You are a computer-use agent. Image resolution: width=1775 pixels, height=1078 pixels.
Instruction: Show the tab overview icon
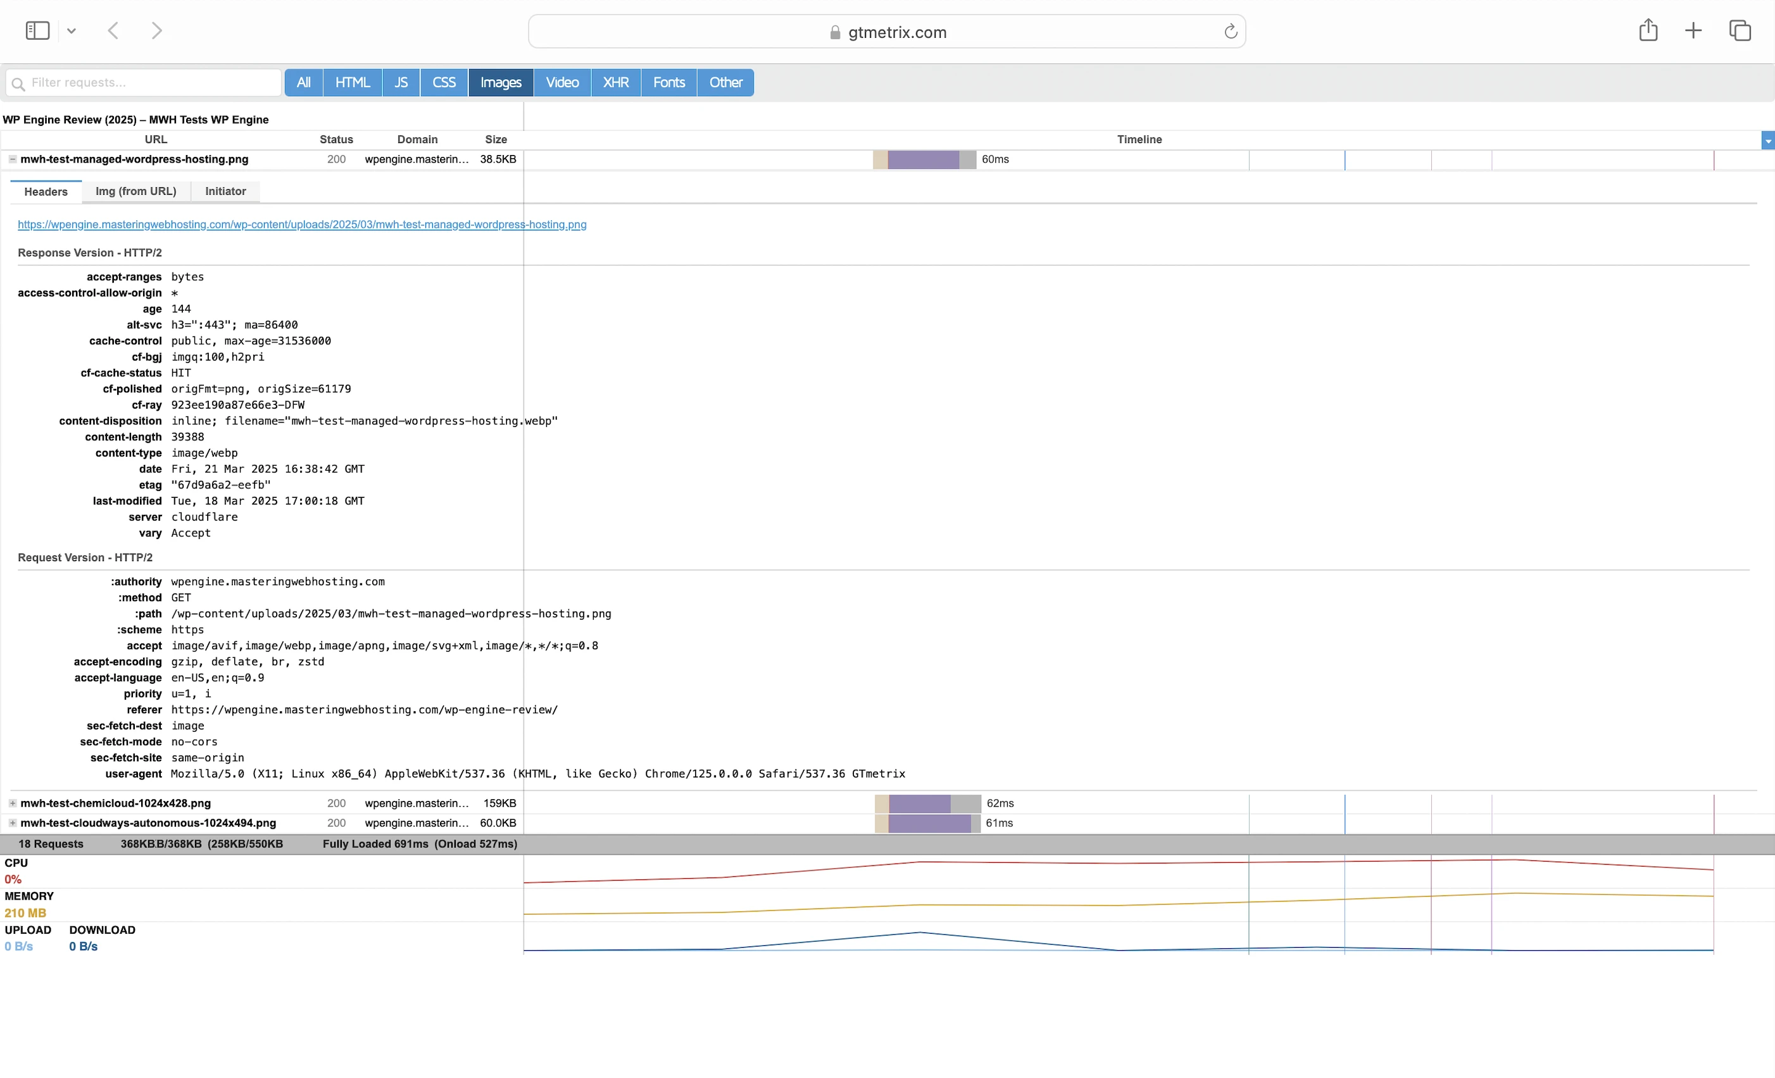point(1740,30)
